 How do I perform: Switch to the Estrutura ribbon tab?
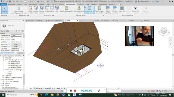click(20, 4)
